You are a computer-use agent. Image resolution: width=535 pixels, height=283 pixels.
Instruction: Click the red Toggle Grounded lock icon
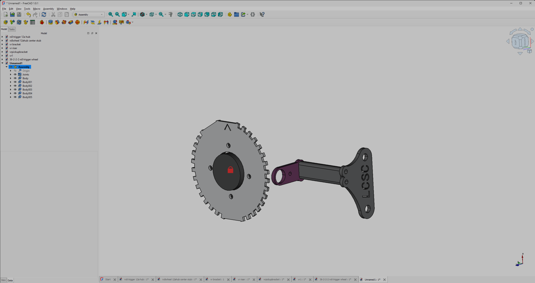pos(42,22)
